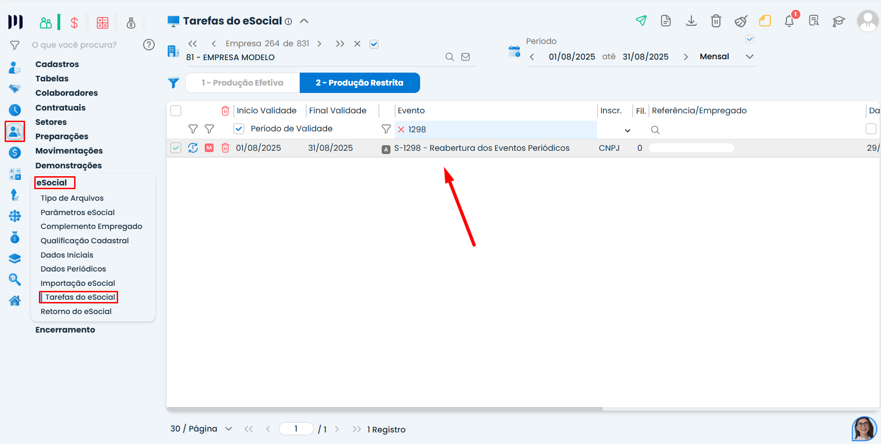Viewport: 881px width, 444px height.
Task: Jump to the first company with double arrow
Action: tap(193, 44)
